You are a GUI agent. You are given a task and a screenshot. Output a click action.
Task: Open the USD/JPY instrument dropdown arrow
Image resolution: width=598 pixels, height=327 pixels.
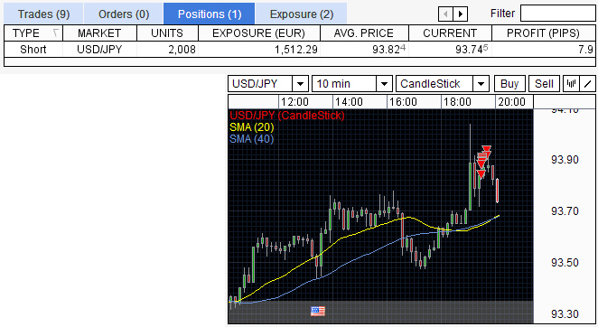[x=300, y=84]
